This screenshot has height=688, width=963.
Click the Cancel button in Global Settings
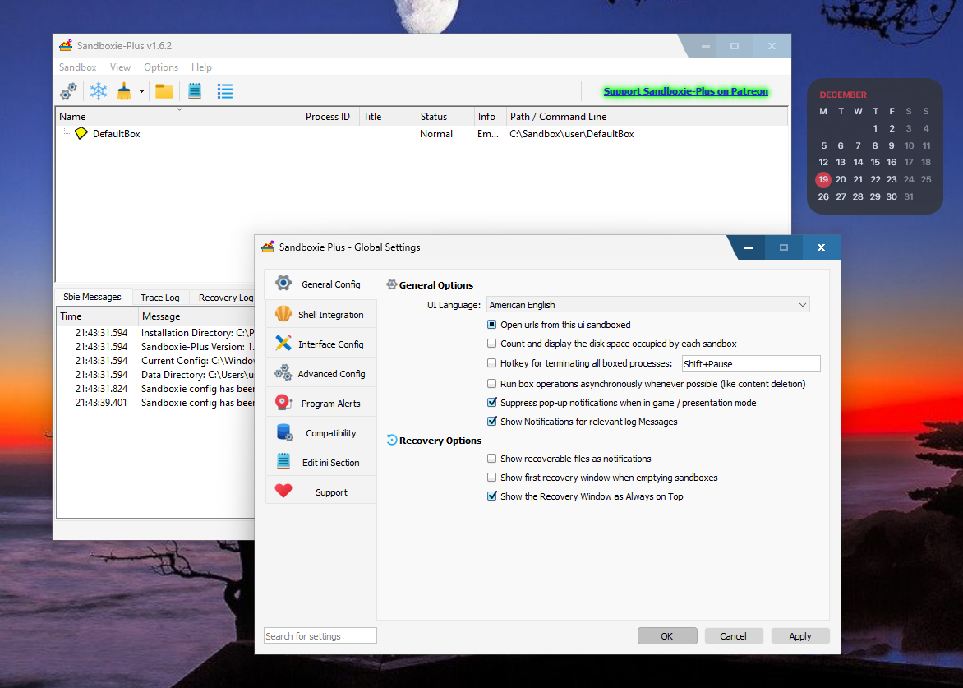pos(733,635)
